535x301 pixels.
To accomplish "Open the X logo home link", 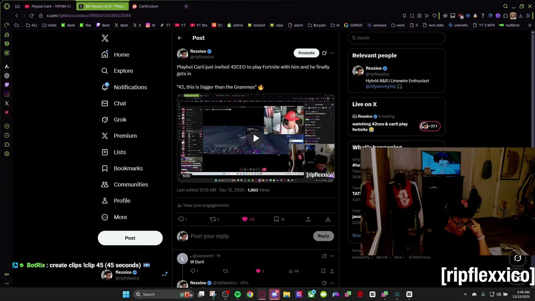I will [x=105, y=38].
